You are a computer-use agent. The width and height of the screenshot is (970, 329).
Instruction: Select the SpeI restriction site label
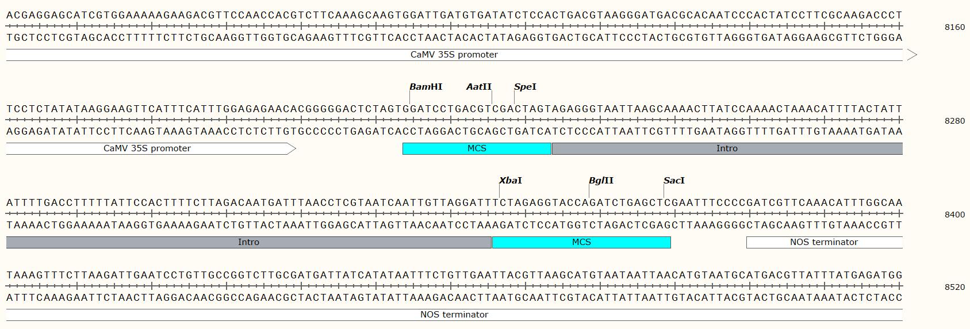click(525, 87)
